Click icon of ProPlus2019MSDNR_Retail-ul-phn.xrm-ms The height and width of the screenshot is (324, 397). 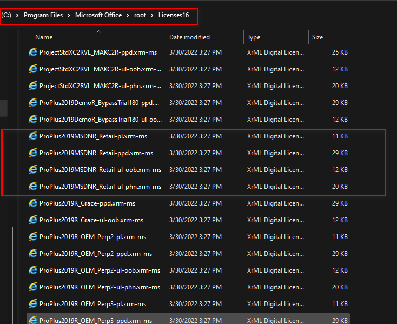tap(33, 187)
